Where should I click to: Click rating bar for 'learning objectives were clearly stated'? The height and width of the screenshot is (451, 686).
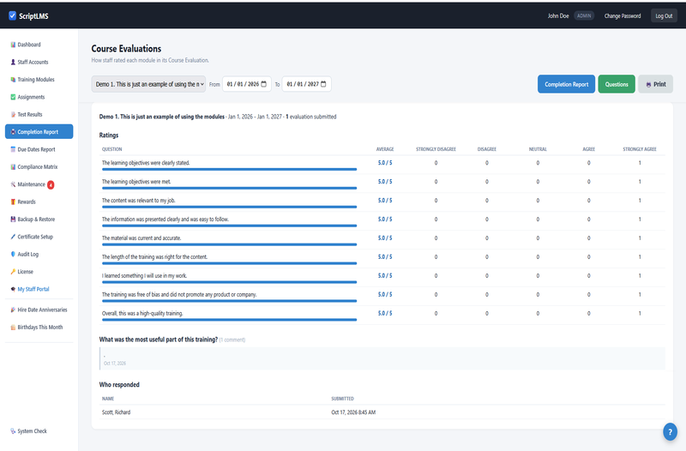coord(229,169)
